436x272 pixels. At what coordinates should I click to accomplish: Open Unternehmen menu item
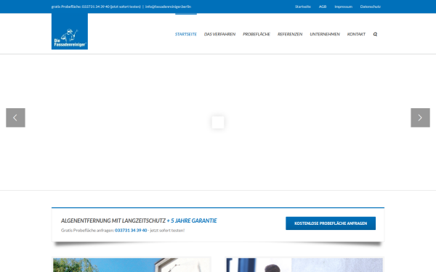tap(325, 34)
